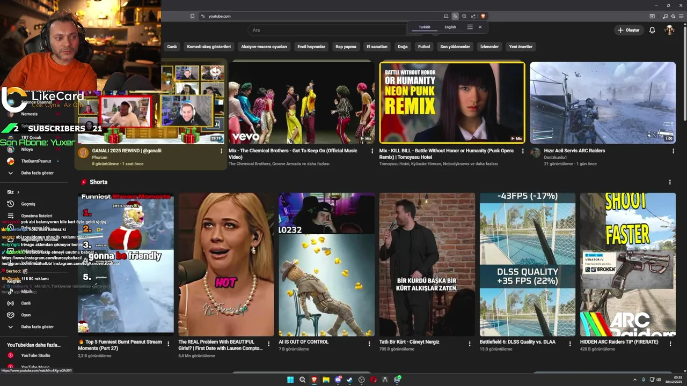Close the translate popup
The width and height of the screenshot is (687, 386).
[480, 27]
